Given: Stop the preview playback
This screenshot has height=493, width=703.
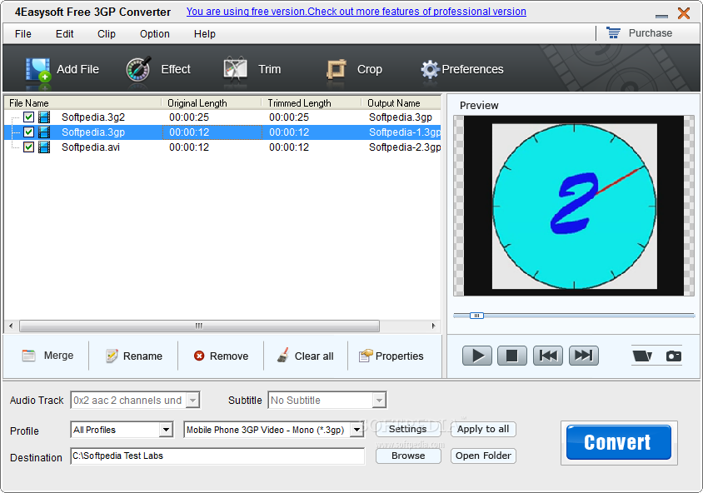Looking at the screenshot, I should (512, 356).
